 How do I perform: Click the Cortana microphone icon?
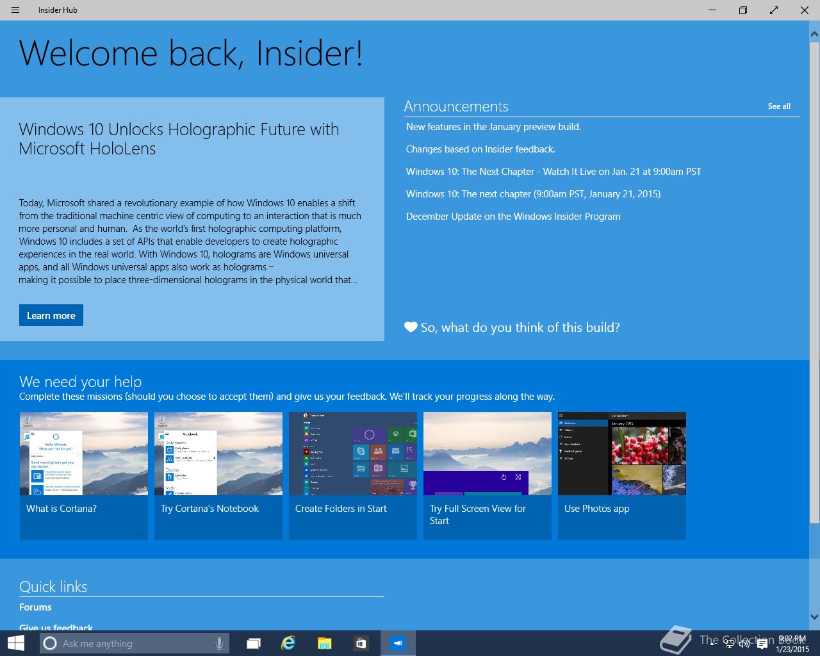219,643
